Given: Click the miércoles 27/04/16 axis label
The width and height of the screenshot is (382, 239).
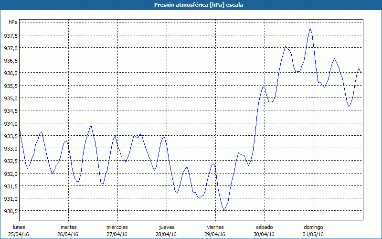Looking at the screenshot, I should tap(117, 230).
